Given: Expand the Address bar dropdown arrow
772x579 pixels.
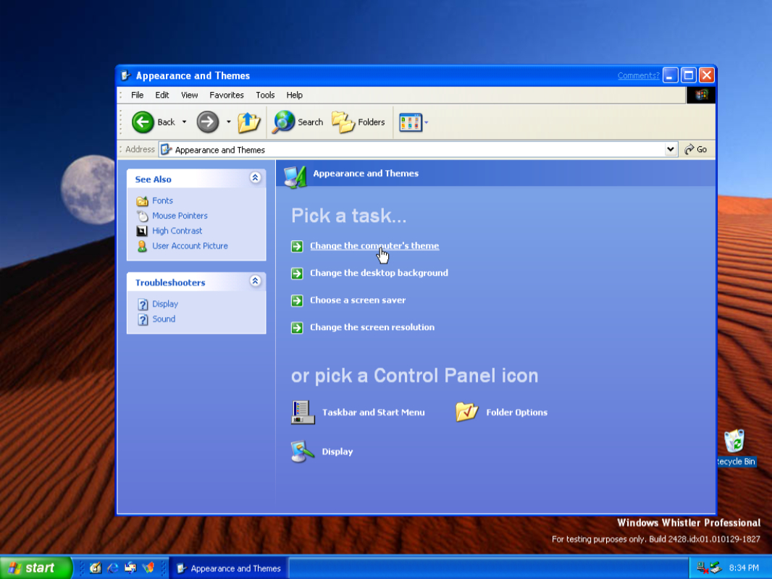Looking at the screenshot, I should (x=671, y=149).
